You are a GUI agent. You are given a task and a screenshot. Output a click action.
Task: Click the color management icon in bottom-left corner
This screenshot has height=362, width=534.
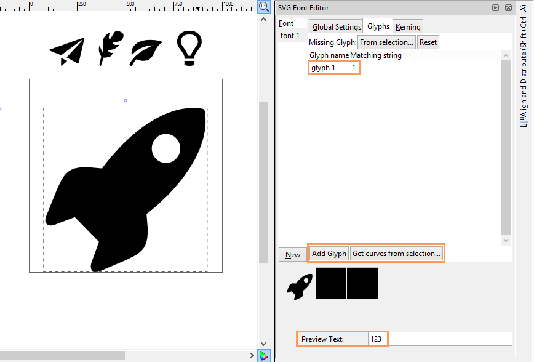tap(265, 355)
